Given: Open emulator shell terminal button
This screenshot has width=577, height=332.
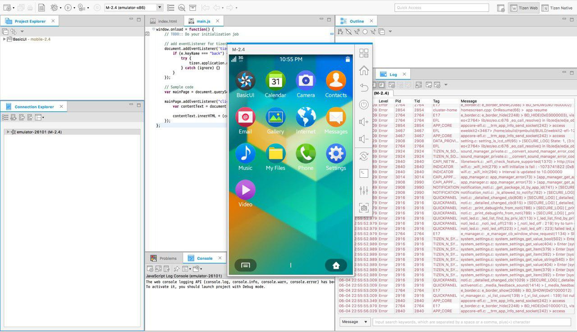Looking at the screenshot, I should pyautogui.click(x=364, y=173).
